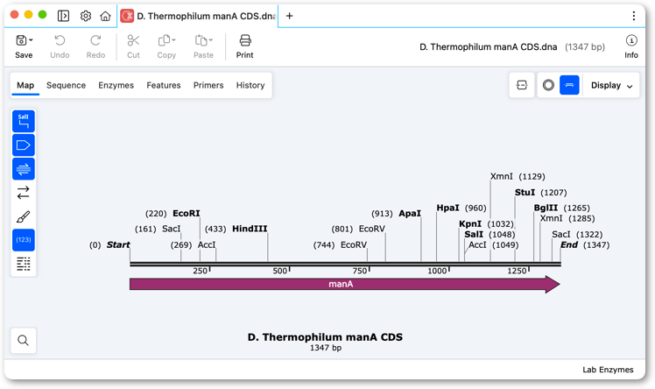Switch to the History tab
This screenshot has width=655, height=389.
click(250, 85)
